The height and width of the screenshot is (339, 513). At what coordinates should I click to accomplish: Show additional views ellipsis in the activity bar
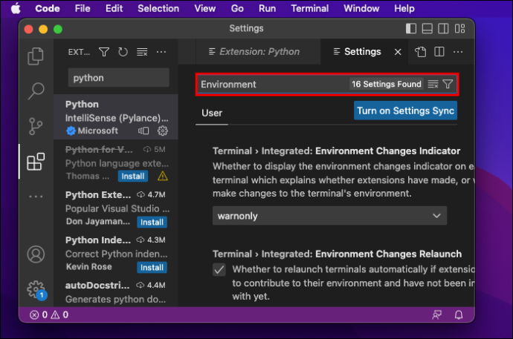coord(36,197)
